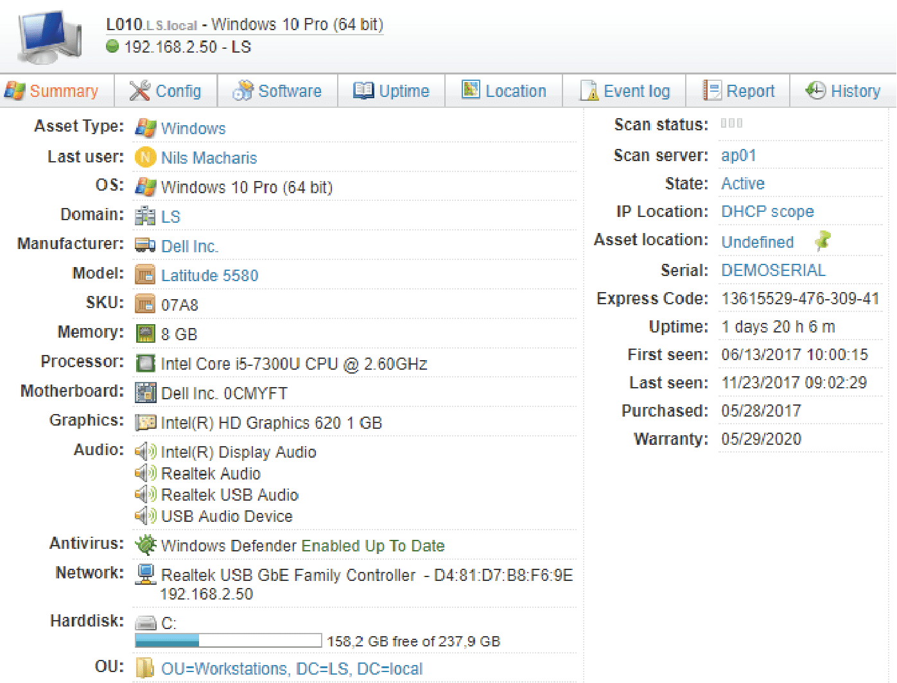Screen dimensions: 897x683
Task: Click the Active state link
Action: 743,184
